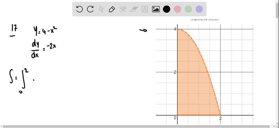Choose the black color swatch
The image size is (279, 128).
coord(166,9)
